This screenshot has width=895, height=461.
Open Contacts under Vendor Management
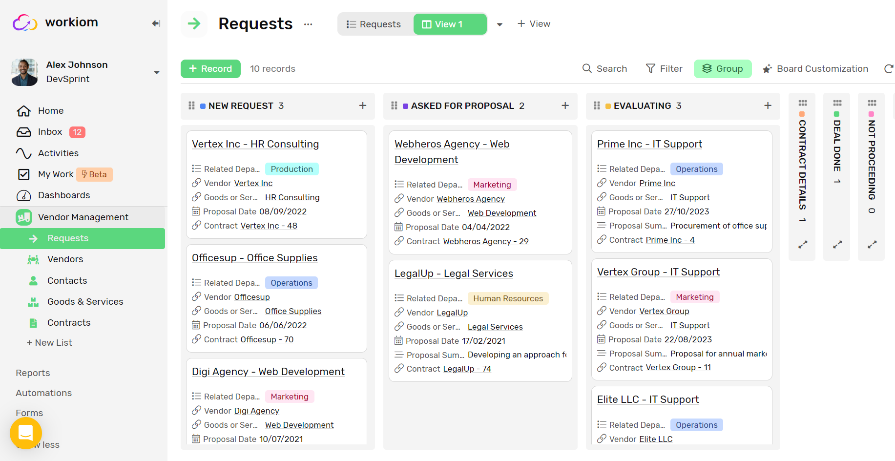click(67, 280)
